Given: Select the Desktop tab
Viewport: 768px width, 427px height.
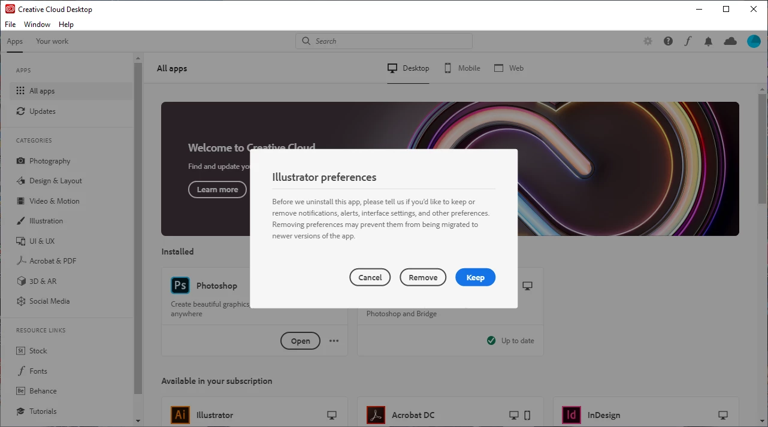Looking at the screenshot, I should (409, 68).
